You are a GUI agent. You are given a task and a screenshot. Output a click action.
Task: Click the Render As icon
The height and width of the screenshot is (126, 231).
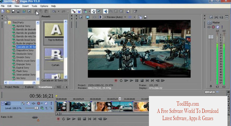pyautogui.click(x=24, y=11)
